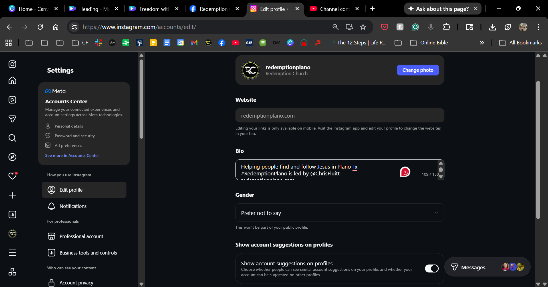548x287 pixels.
Task: Click the bio text area scrollbar
Action: click(441, 170)
